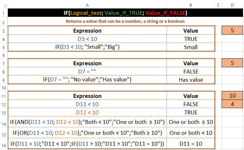This screenshot has width=244, height=150.
Task: Select column A header
Action: [x=87, y=5]
